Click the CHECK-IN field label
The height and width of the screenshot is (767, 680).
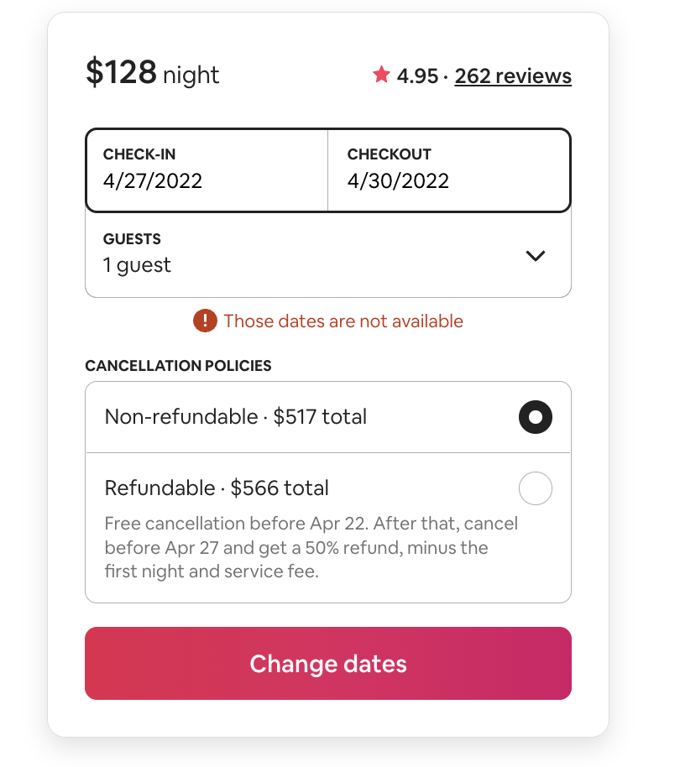[x=139, y=154]
